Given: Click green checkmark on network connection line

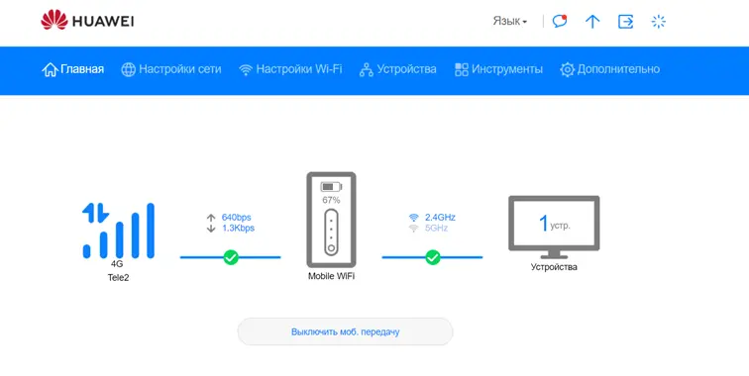Looking at the screenshot, I should pyautogui.click(x=231, y=257).
